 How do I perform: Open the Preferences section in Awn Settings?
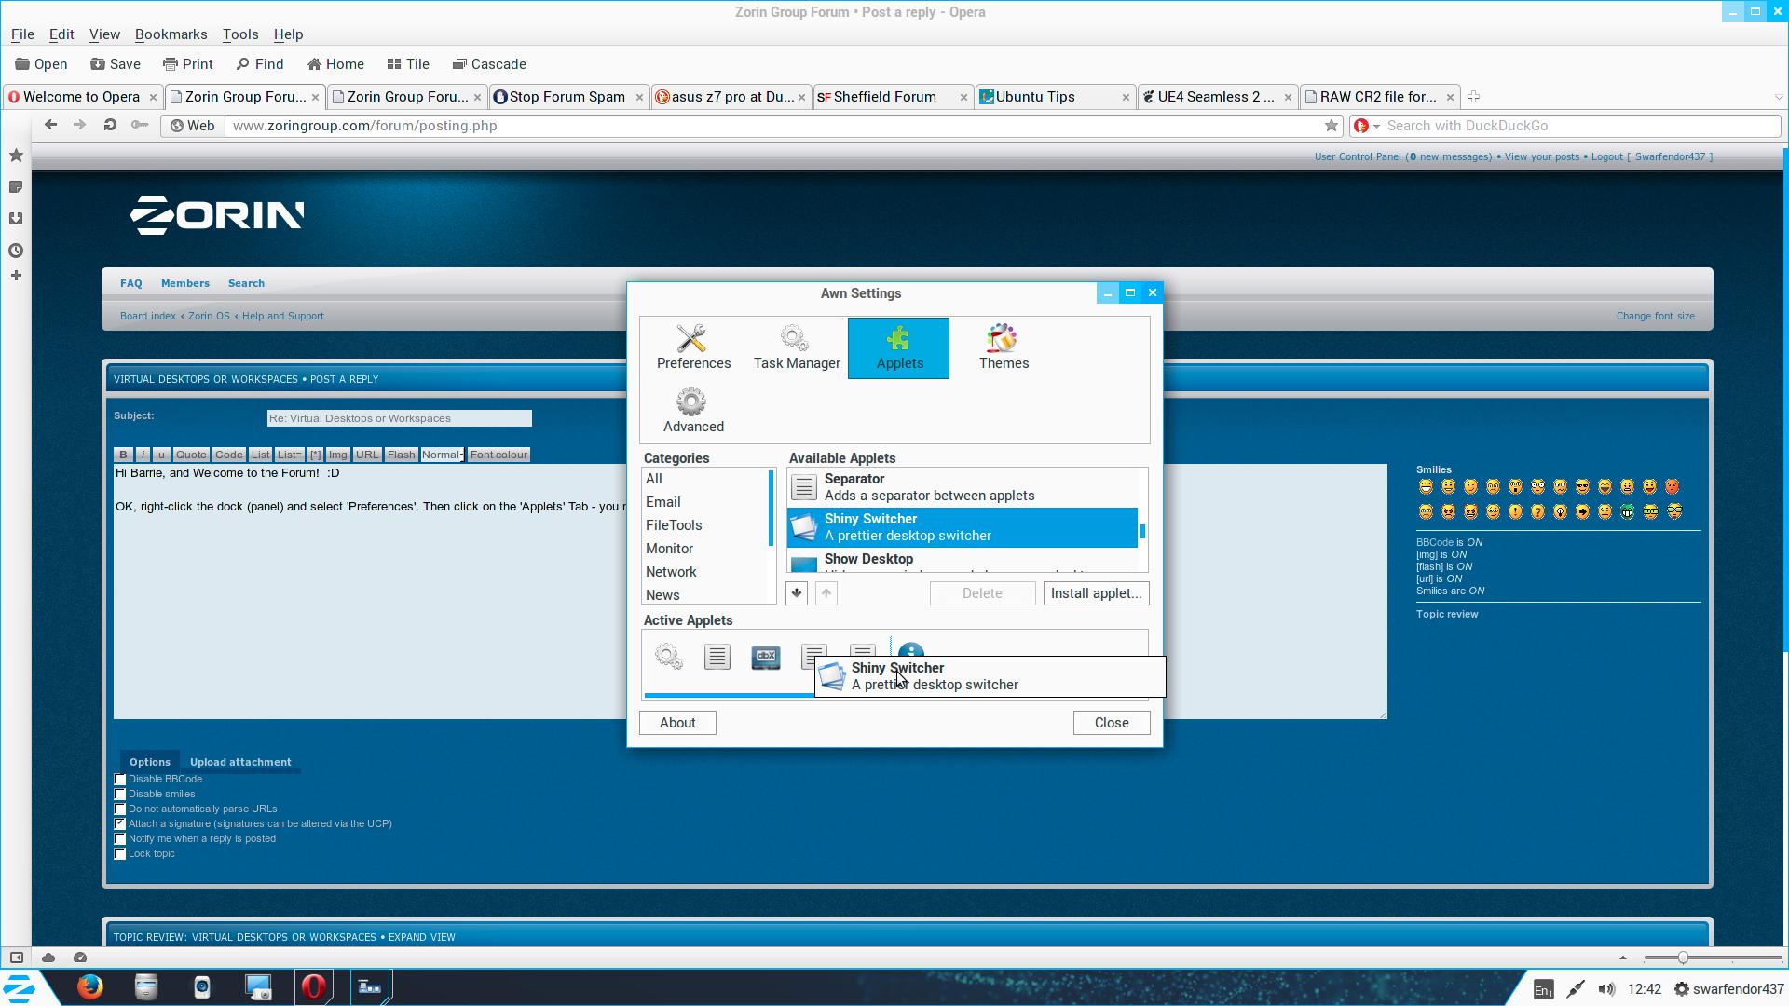(693, 348)
